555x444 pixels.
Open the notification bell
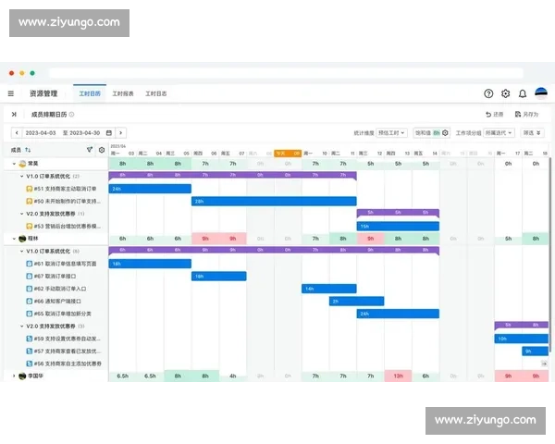(x=523, y=93)
